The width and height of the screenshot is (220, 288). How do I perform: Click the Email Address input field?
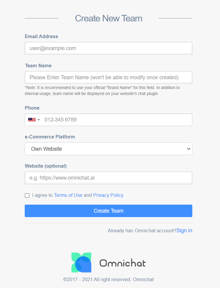point(109,48)
